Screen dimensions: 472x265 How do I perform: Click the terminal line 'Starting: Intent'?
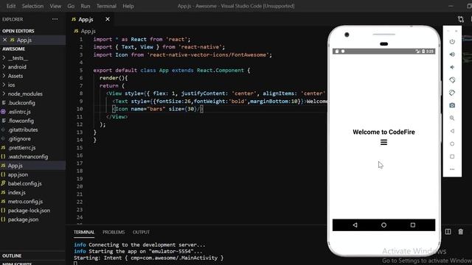[x=149, y=258]
